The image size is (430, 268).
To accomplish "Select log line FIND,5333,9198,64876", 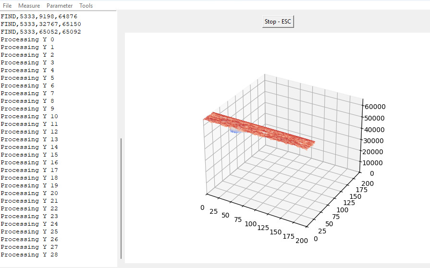I will 39,16.
